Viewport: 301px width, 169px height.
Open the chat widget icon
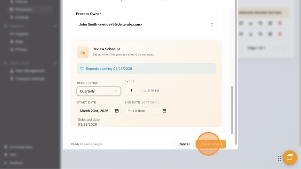(x=290, y=158)
